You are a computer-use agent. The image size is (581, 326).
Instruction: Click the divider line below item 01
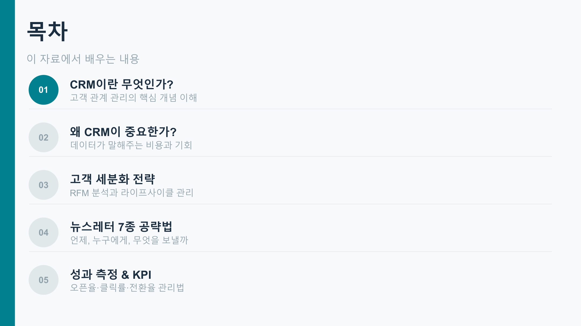click(290, 109)
